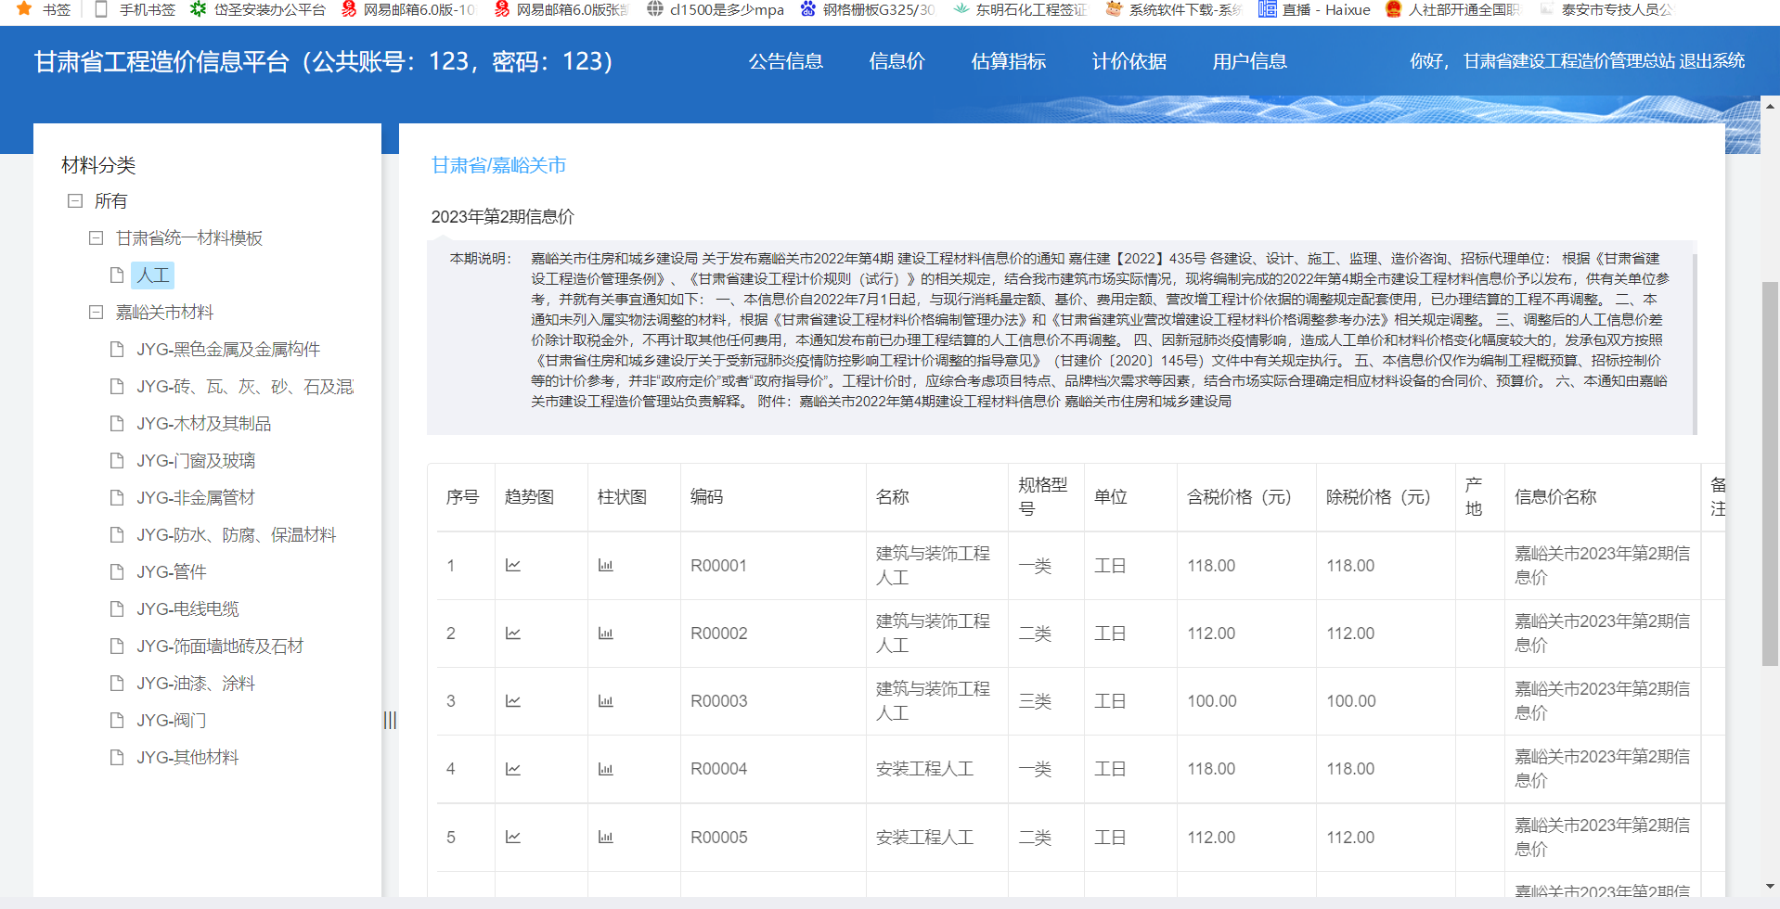Click the 2023年第2期信息价 heading
The width and height of the screenshot is (1780, 909).
click(x=502, y=216)
